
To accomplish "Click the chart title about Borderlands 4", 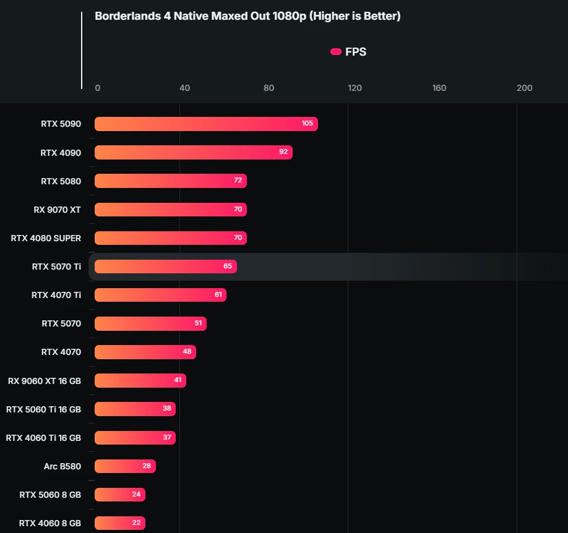I will (x=247, y=16).
